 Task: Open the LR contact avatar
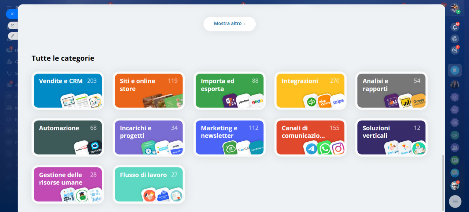(x=455, y=110)
